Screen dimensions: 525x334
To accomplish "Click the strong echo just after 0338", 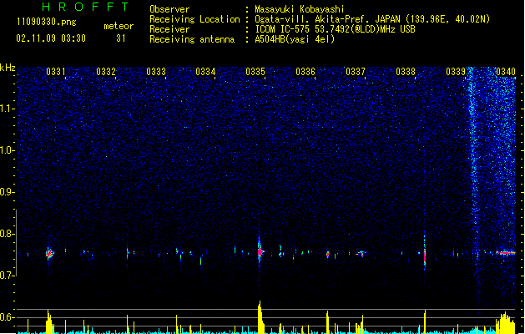I will (x=425, y=255).
